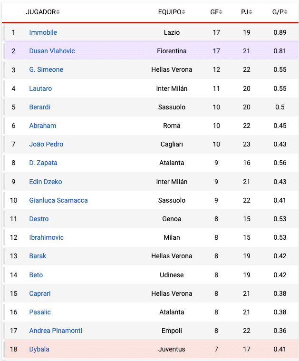Click the Dybala player link
Viewport: 299px width, 361px height.
(39, 349)
